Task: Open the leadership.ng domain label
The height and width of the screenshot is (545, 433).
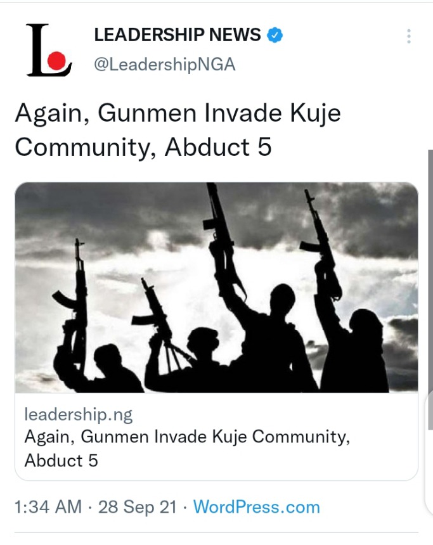Action: pos(78,414)
